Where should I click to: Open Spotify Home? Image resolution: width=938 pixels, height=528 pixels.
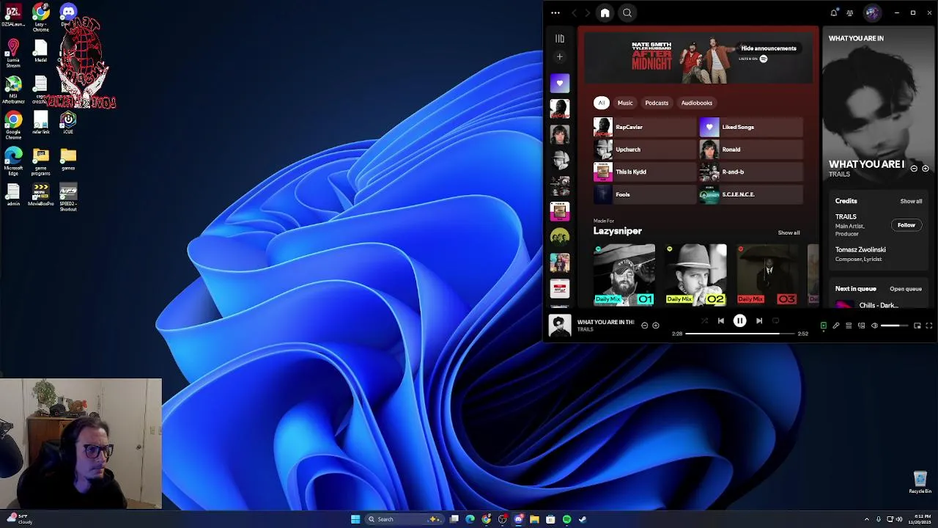pos(605,12)
